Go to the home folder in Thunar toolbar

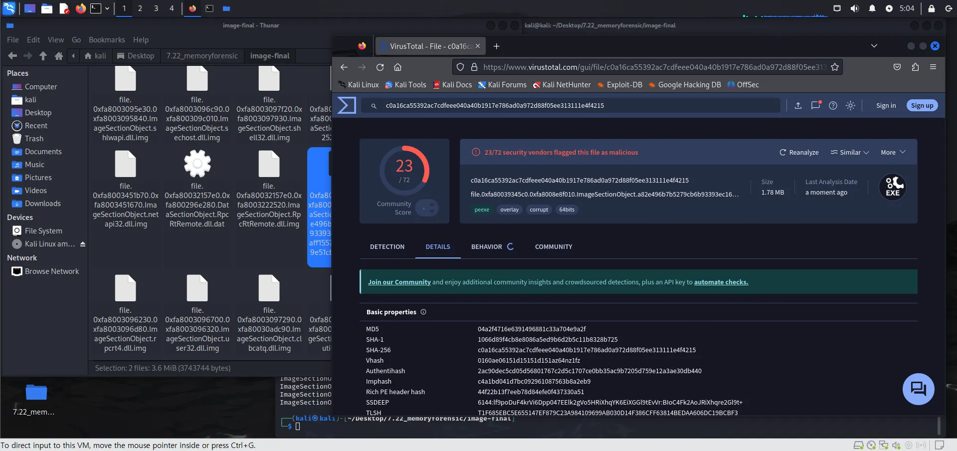click(x=59, y=56)
